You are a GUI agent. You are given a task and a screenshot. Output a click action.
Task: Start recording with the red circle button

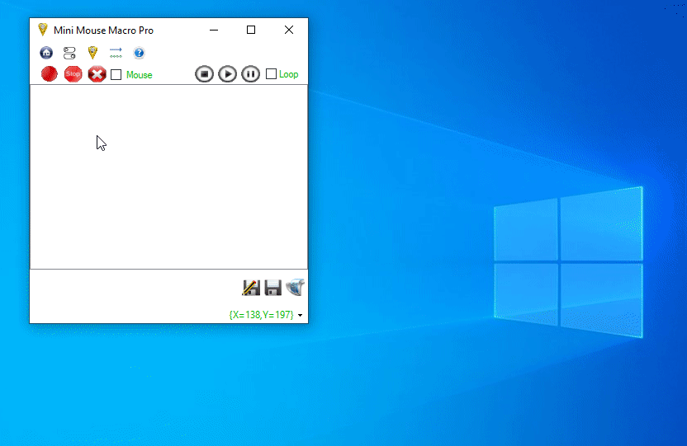click(50, 74)
